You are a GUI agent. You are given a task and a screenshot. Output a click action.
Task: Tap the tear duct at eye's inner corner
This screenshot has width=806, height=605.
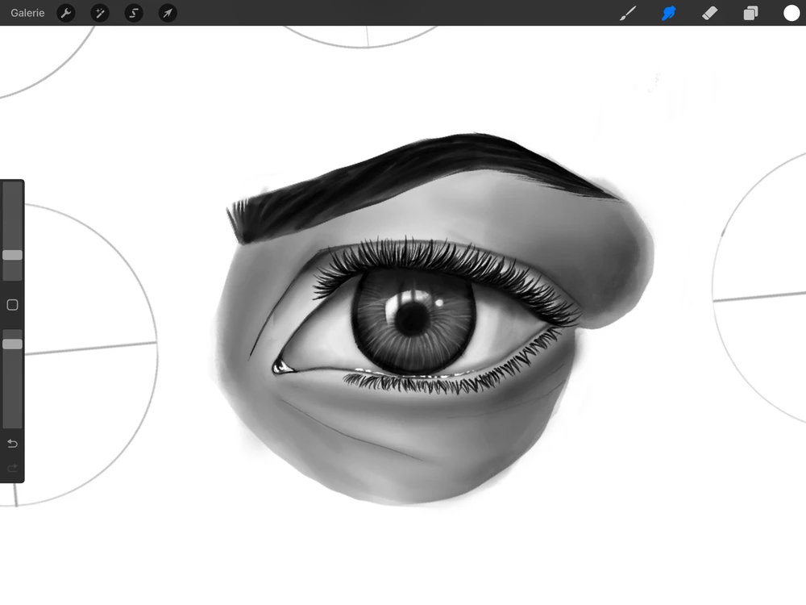click(282, 367)
